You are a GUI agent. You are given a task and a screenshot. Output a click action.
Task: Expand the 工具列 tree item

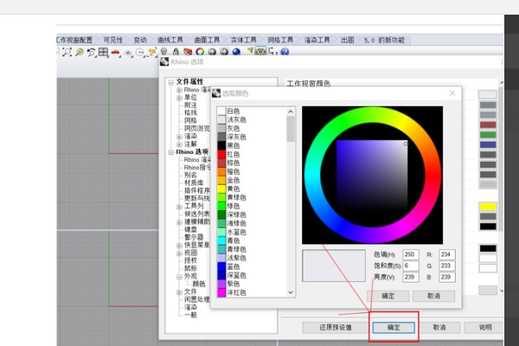click(x=179, y=206)
